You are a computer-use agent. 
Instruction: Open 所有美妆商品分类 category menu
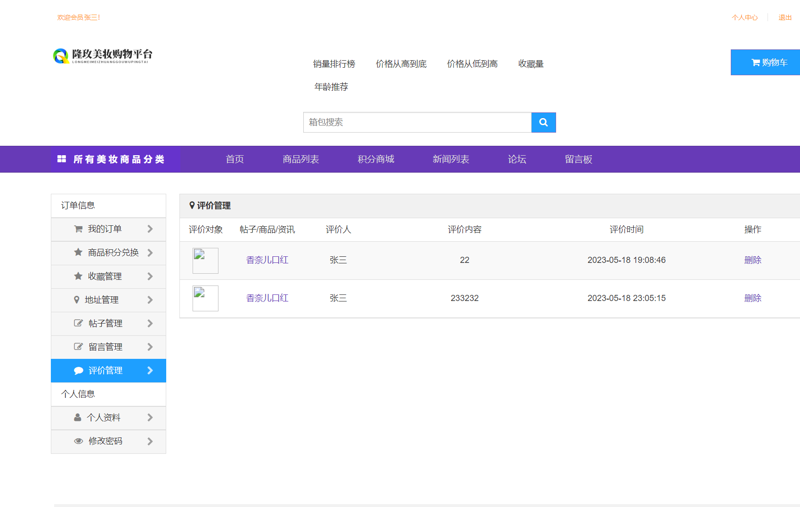(115, 159)
